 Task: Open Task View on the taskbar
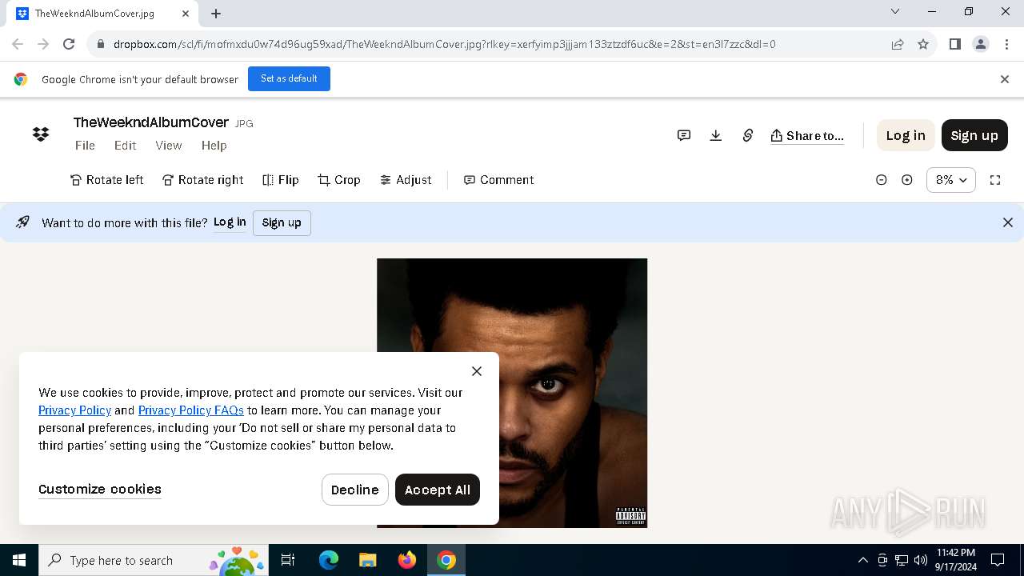[288, 560]
